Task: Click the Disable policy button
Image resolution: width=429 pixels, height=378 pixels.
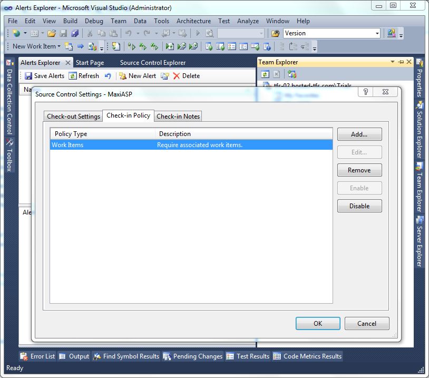Action: [359, 206]
